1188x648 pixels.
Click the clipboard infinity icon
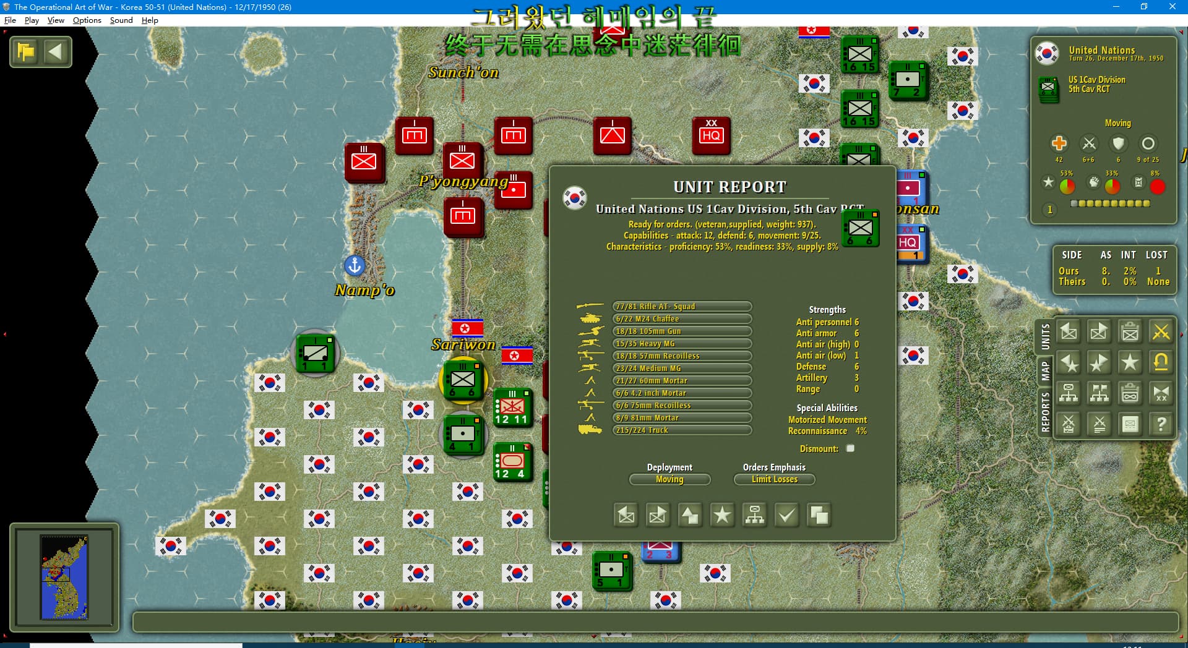[x=1130, y=393]
